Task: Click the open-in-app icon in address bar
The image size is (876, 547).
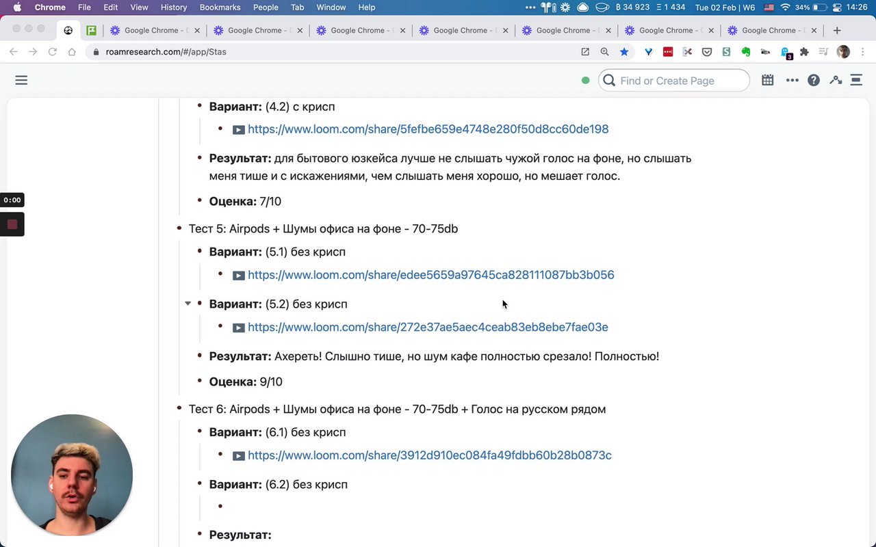Action: pyautogui.click(x=585, y=51)
